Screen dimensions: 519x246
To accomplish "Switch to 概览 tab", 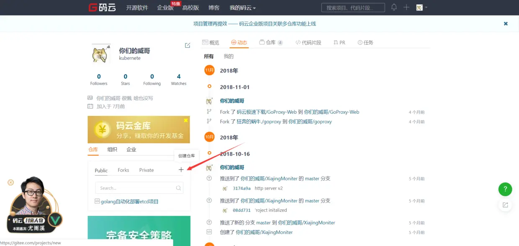I will (211, 42).
